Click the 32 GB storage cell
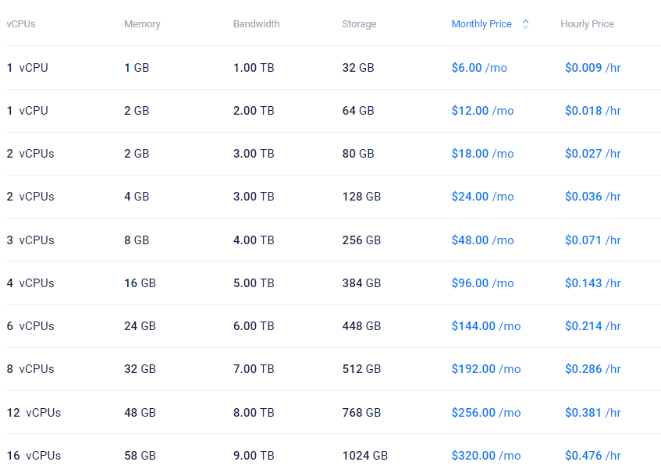The image size is (661, 476). coord(358,68)
